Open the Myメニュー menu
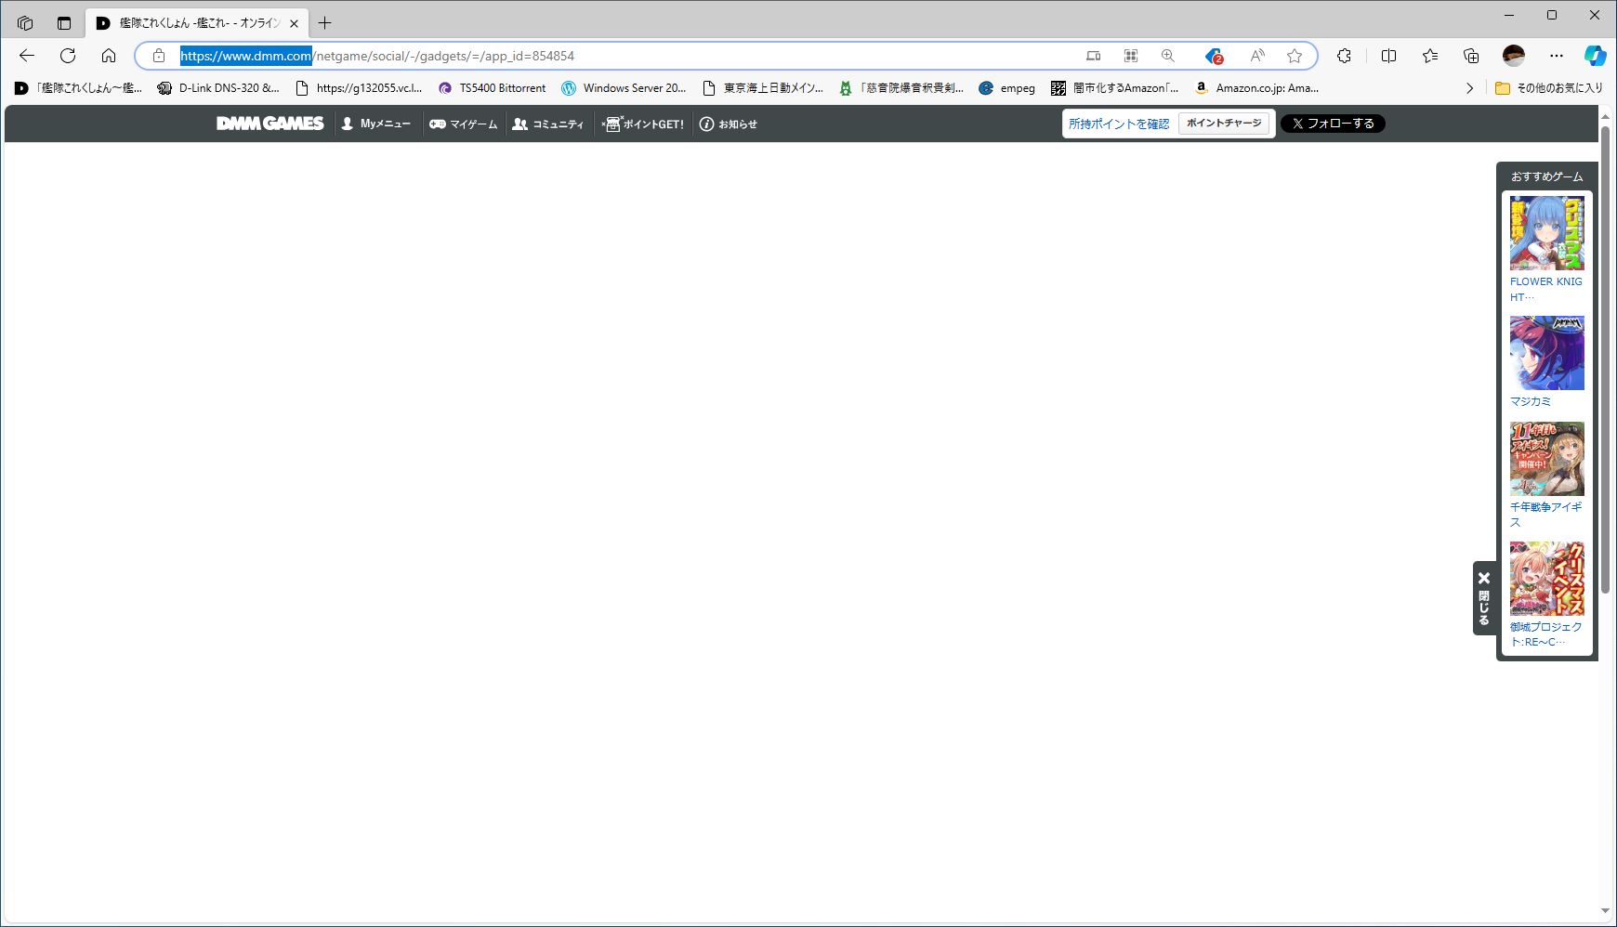Image resolution: width=1617 pixels, height=927 pixels. [x=375, y=124]
